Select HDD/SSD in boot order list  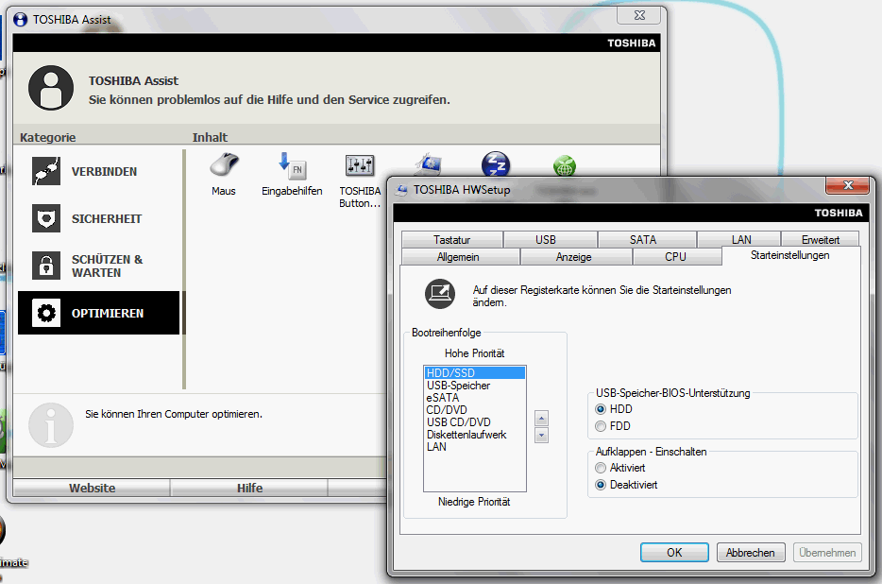pos(475,373)
